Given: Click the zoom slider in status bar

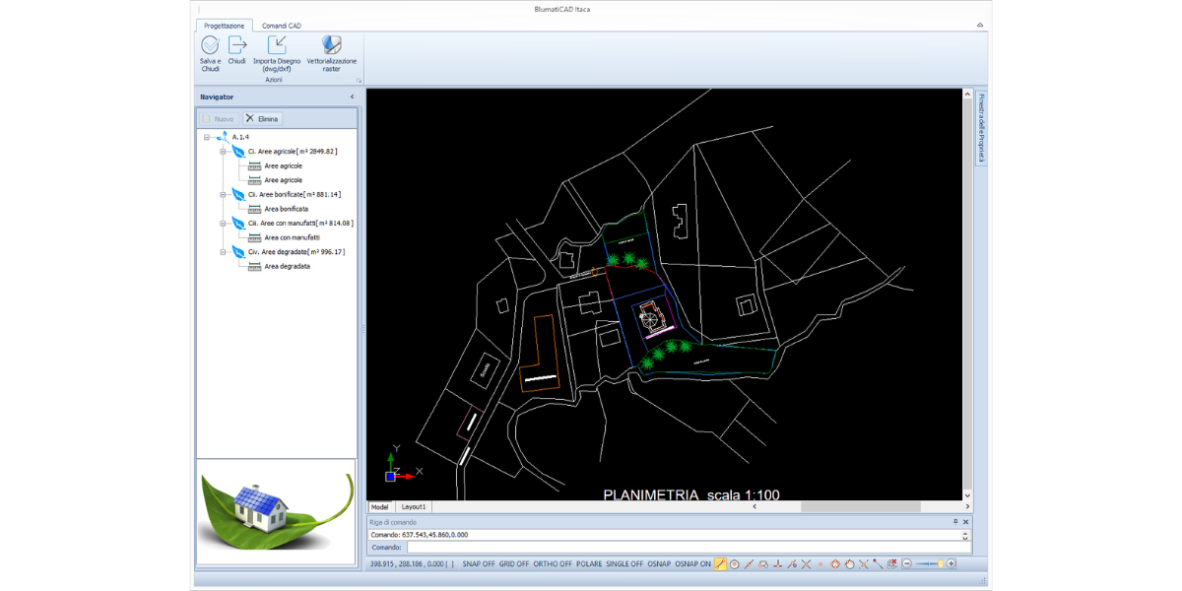Looking at the screenshot, I should point(929,563).
